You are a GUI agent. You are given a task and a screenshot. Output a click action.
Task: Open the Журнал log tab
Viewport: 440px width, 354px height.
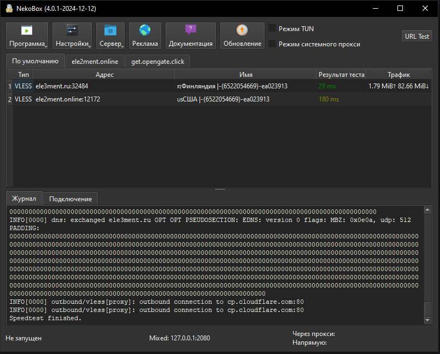[24, 199]
